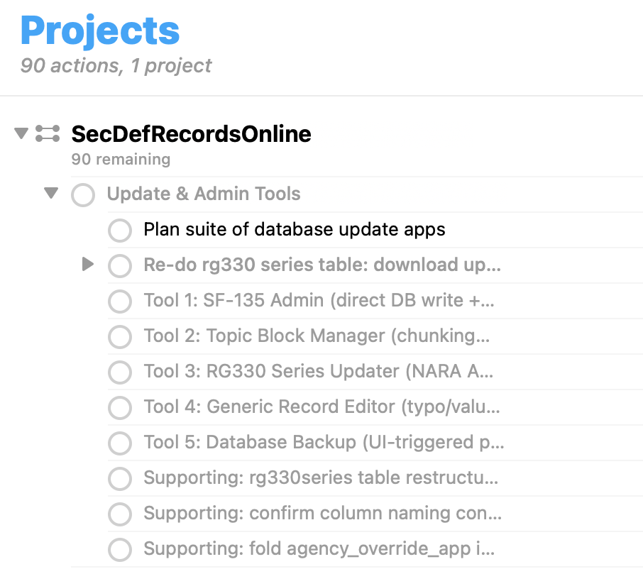Tick the Tool 1: SF-135 Admin circle

[120, 301]
